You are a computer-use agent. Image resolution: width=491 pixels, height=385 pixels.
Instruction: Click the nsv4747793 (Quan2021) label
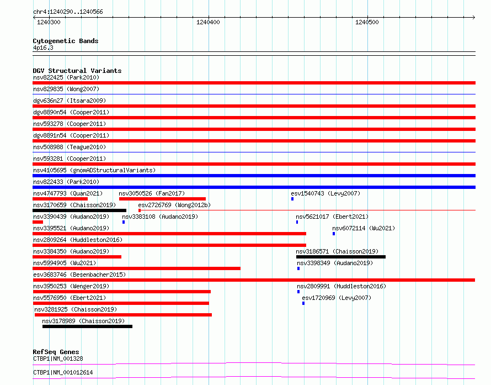(x=68, y=193)
